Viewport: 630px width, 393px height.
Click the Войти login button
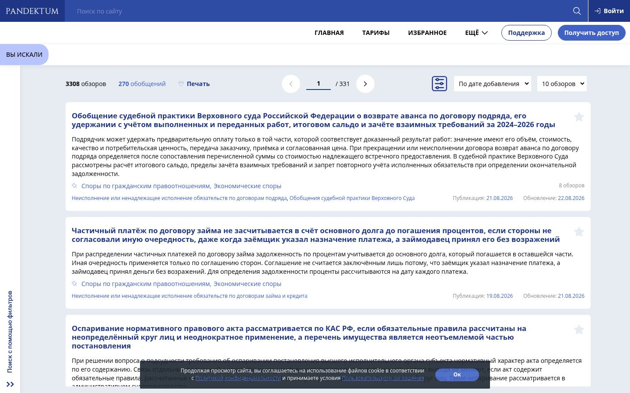pyautogui.click(x=609, y=11)
